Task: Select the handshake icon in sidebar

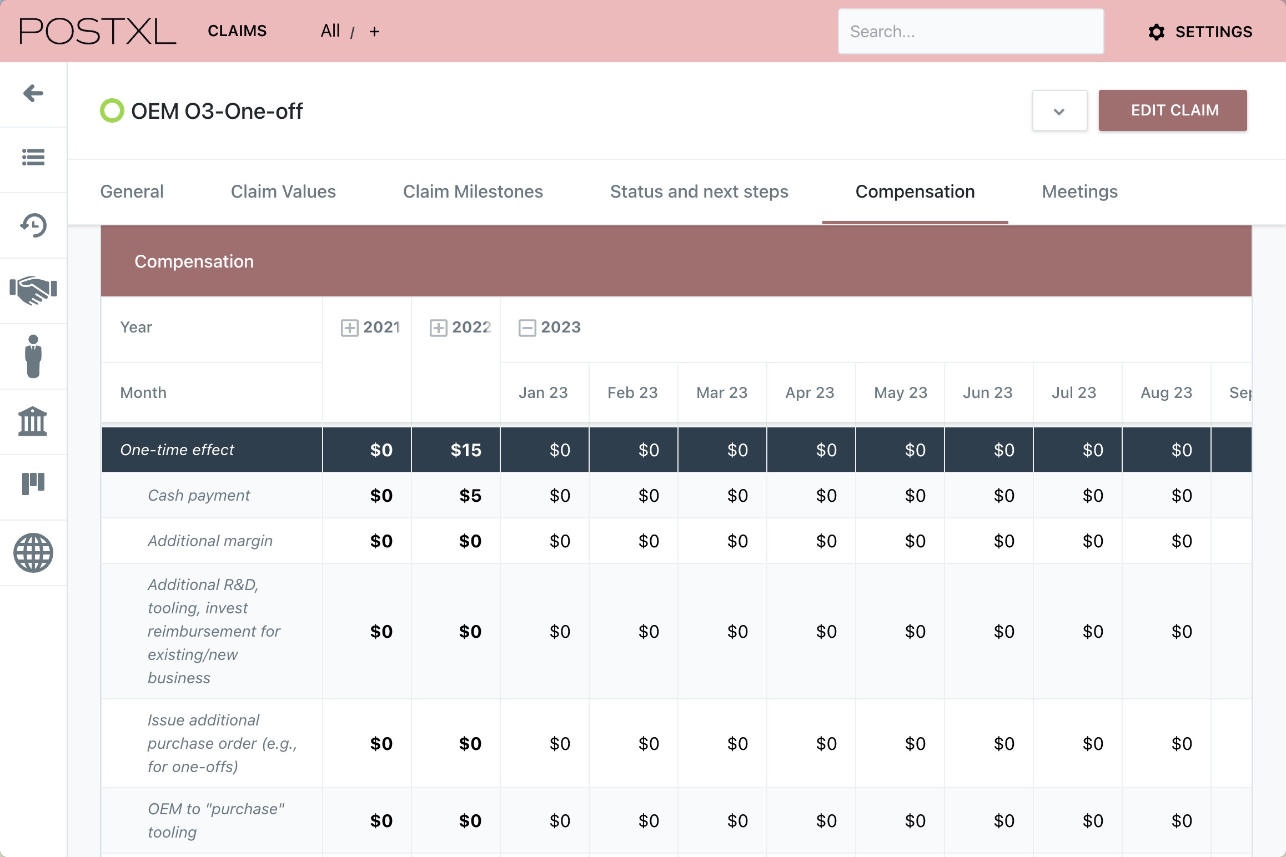Action: point(33,290)
